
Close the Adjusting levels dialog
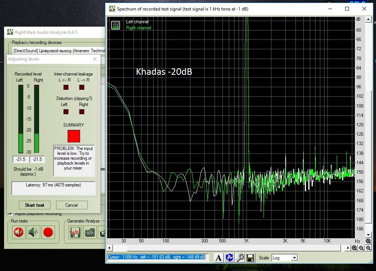point(95,59)
